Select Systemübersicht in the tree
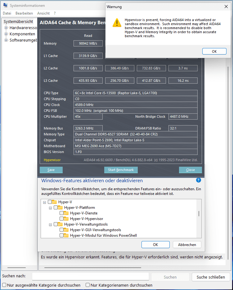Image resolution: width=233 pixels, height=290 pixels. coord(18,21)
